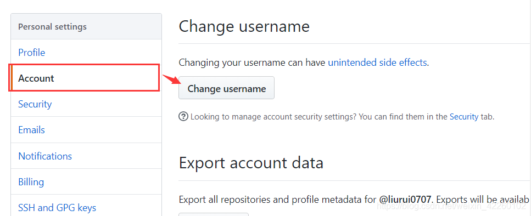
Task: Open the Emails settings section
Action: pos(31,130)
